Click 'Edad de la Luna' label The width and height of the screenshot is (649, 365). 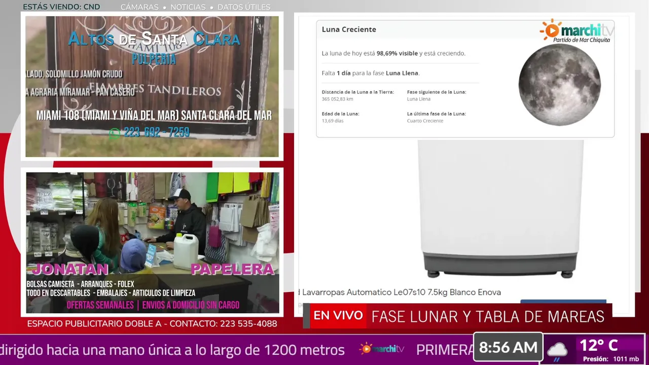click(x=340, y=114)
